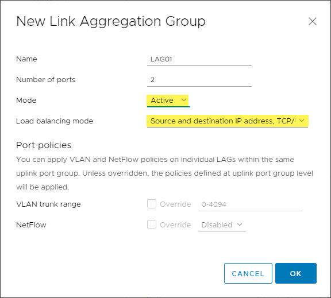Image resolution: width=331 pixels, height=298 pixels.
Task: Click the CANCEL button
Action: pyautogui.click(x=248, y=273)
